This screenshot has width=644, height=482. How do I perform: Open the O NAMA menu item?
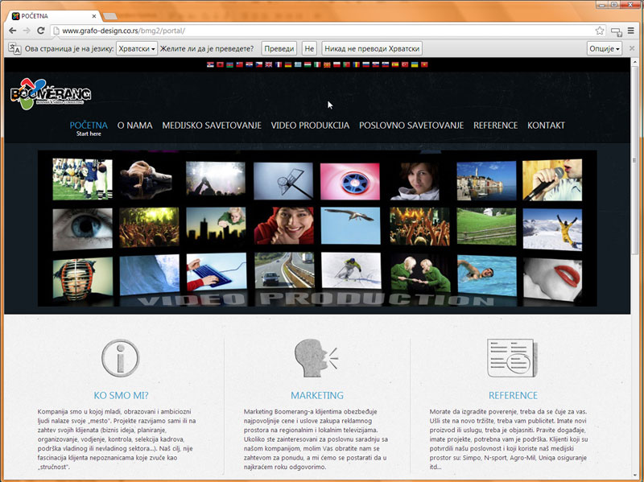(x=134, y=126)
